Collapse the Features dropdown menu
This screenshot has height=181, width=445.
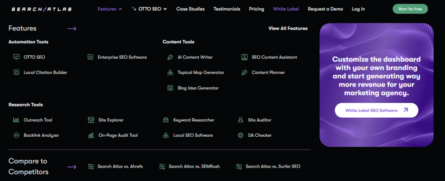[x=110, y=9]
